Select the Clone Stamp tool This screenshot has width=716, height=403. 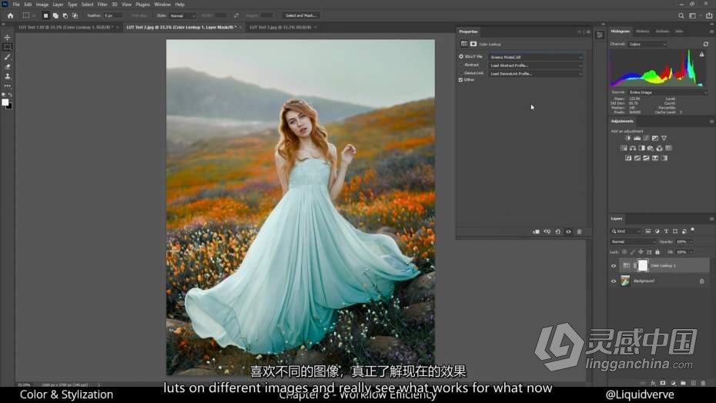click(x=7, y=76)
